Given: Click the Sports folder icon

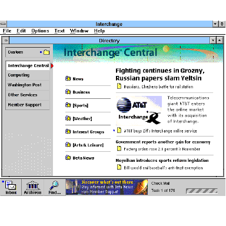Looking at the screenshot, I should pyautogui.click(x=68, y=105).
